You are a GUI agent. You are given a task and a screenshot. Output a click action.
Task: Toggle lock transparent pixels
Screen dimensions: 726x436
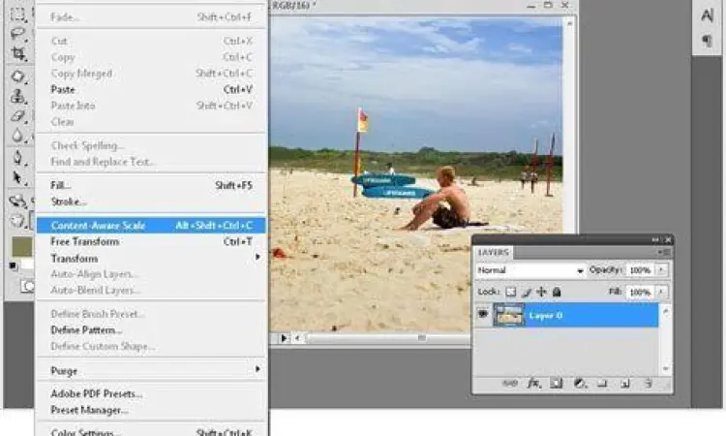point(510,292)
